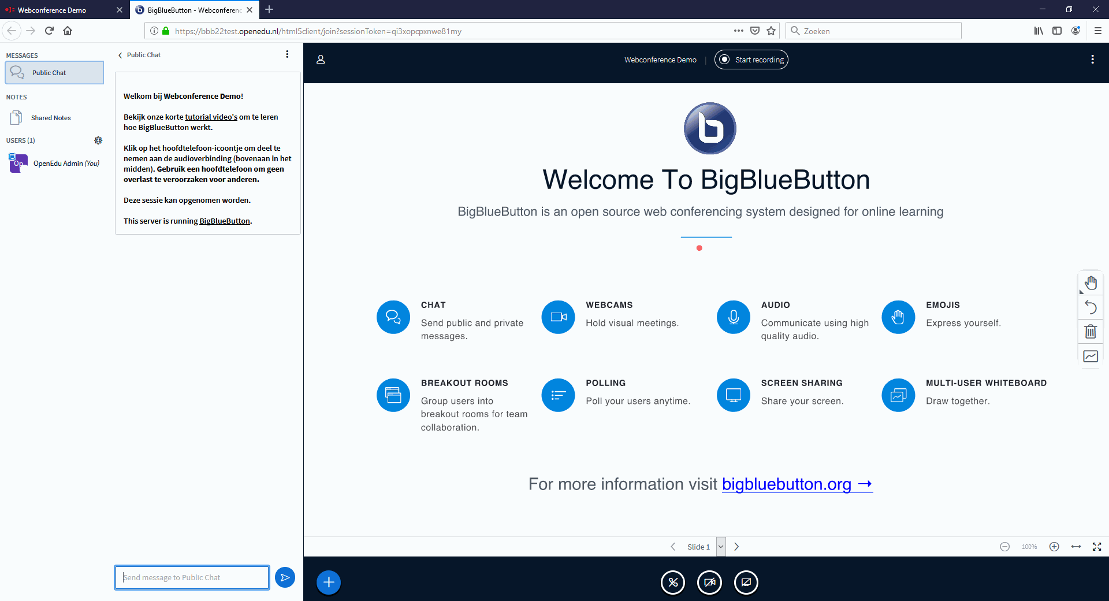Click the Webcams feature icon on slide
The width and height of the screenshot is (1109, 601).
pyautogui.click(x=558, y=317)
